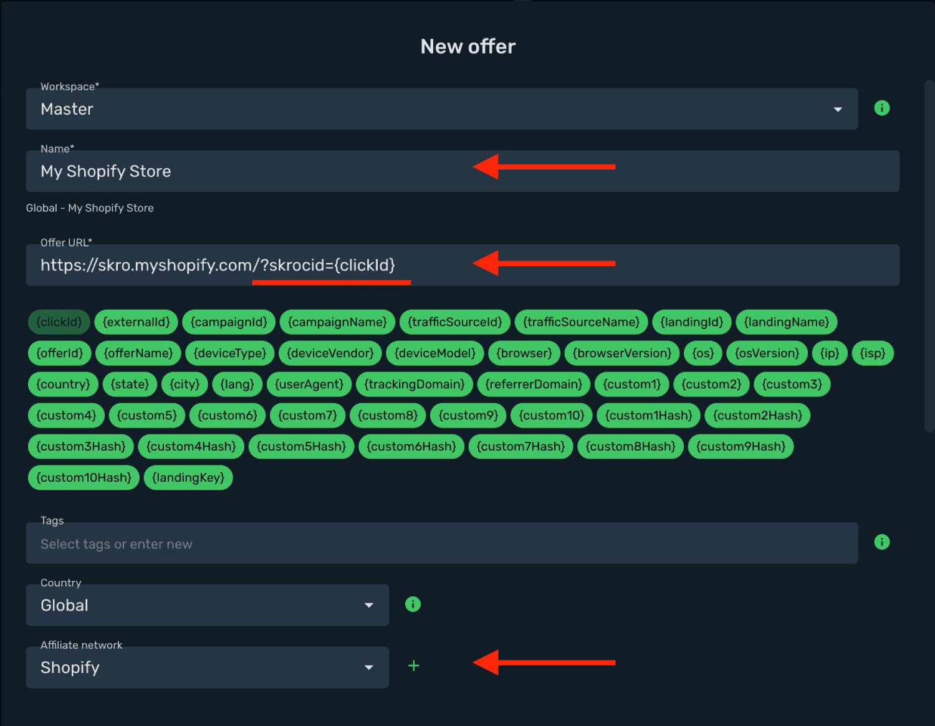This screenshot has height=726, width=935.
Task: Insert the {browserVersion} token
Action: (622, 353)
